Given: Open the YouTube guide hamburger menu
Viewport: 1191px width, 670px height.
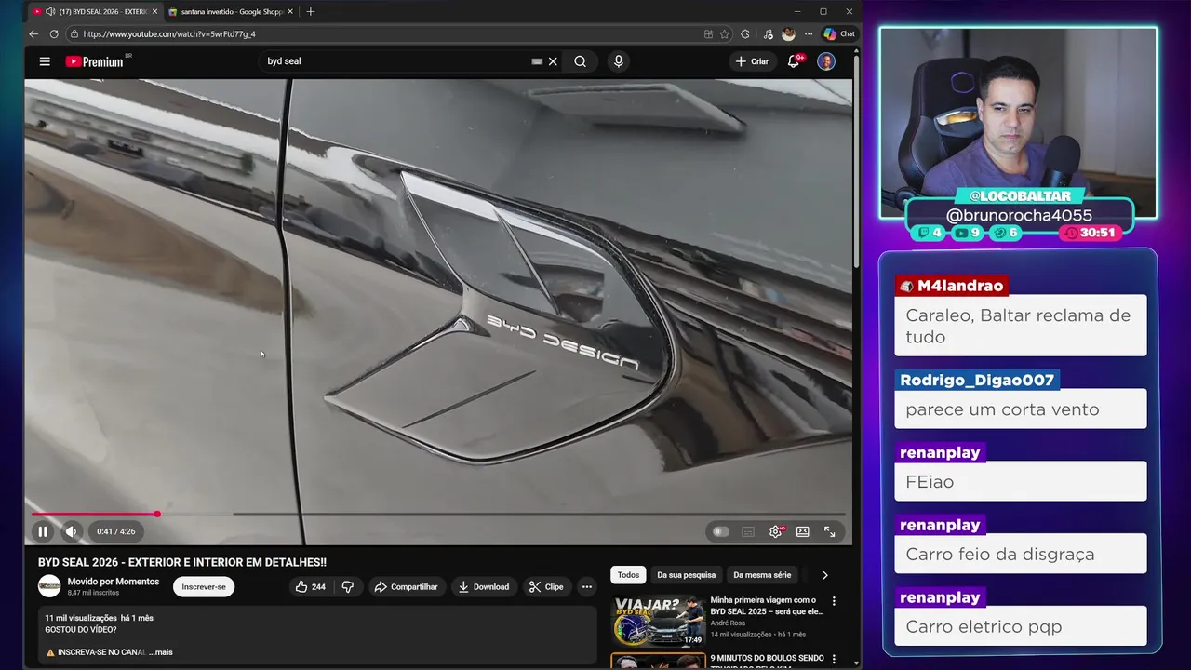Looking at the screenshot, I should (x=45, y=61).
